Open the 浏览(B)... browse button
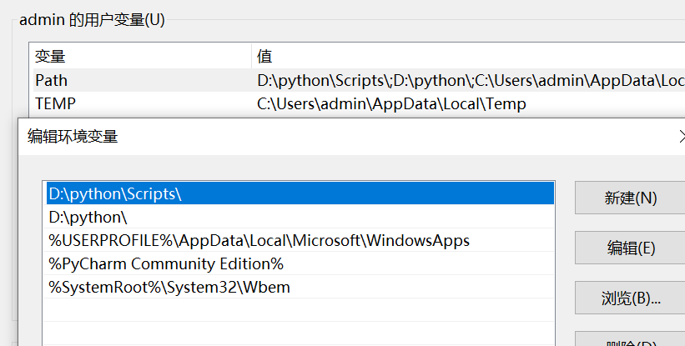685x346 pixels. pyautogui.click(x=630, y=298)
